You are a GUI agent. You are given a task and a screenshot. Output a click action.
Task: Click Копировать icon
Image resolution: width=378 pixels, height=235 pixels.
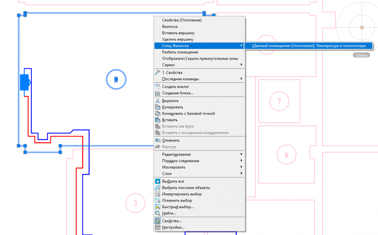pyautogui.click(x=157, y=107)
